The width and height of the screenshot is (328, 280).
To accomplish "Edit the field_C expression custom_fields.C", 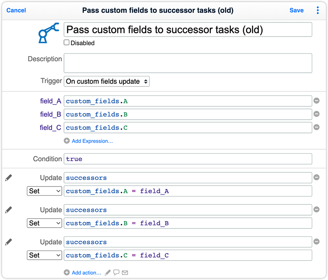I will pos(188,128).
